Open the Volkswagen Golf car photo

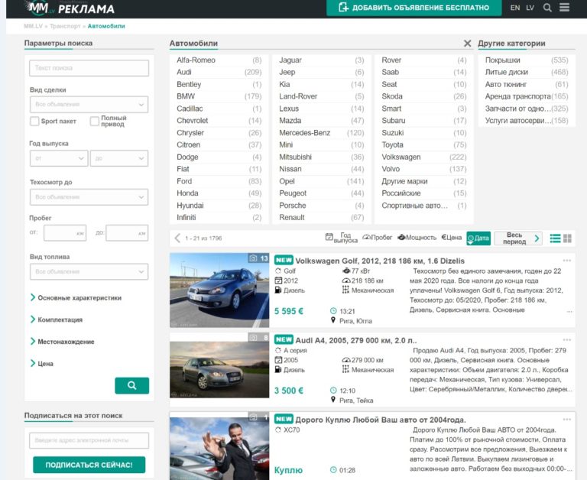pos(219,290)
